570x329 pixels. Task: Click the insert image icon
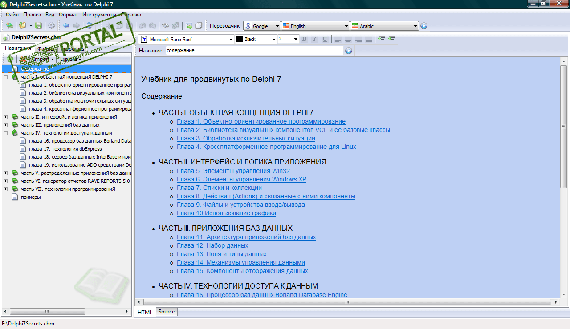[189, 26]
